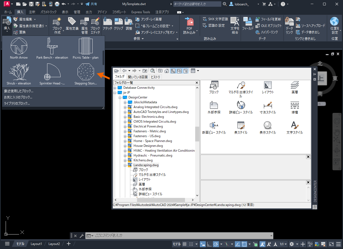This screenshot has width=343, height=249.
Task: Toggle annotation visibility in status bar
Action: (x=263, y=244)
